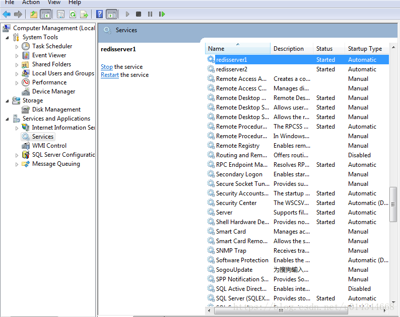Image resolution: width=400 pixels, height=317 pixels.
Task: Expand the Task Scheduler node arrow
Action: 17,47
